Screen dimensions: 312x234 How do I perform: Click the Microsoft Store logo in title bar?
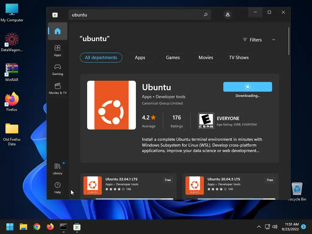pyautogui.click(x=55, y=15)
